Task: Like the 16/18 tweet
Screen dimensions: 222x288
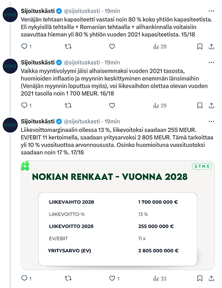Action: tap(112, 105)
